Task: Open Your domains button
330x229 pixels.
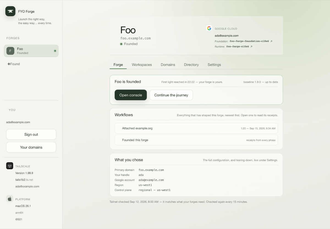Action: [x=31, y=147]
